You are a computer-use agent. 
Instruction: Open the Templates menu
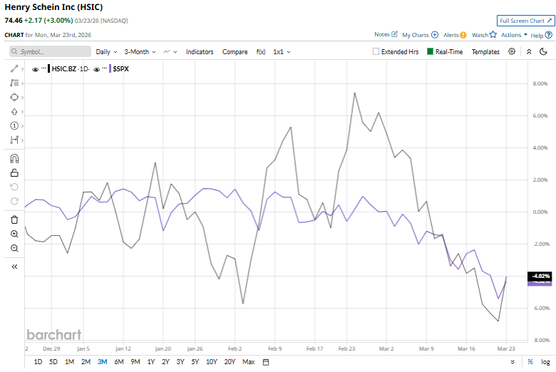point(485,52)
